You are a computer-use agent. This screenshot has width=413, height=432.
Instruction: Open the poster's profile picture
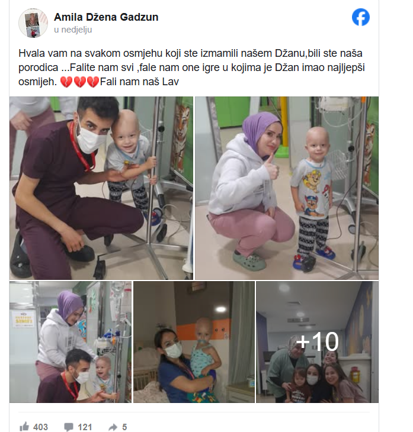pyautogui.click(x=33, y=23)
